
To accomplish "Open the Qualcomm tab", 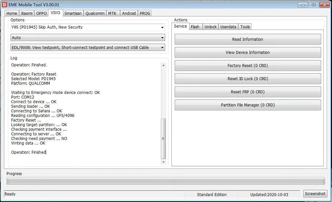I will click(x=95, y=13).
